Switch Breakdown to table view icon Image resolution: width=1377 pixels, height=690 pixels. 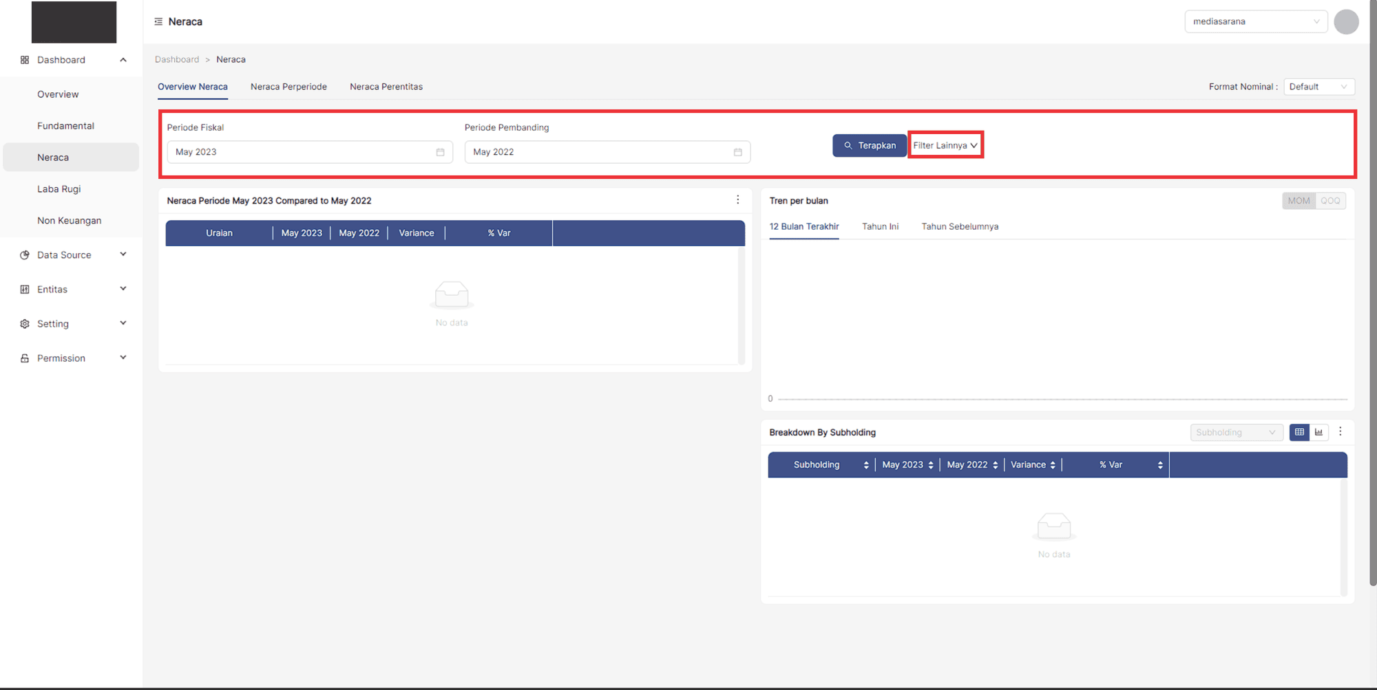(1299, 432)
